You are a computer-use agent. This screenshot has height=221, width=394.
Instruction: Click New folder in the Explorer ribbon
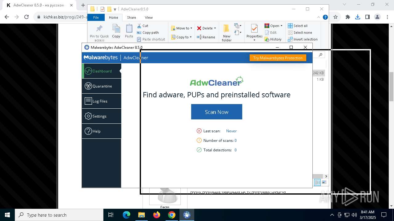pyautogui.click(x=227, y=33)
